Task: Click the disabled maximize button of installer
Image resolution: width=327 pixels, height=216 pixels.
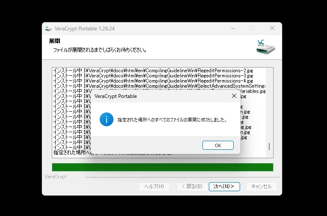Action: click(x=253, y=28)
